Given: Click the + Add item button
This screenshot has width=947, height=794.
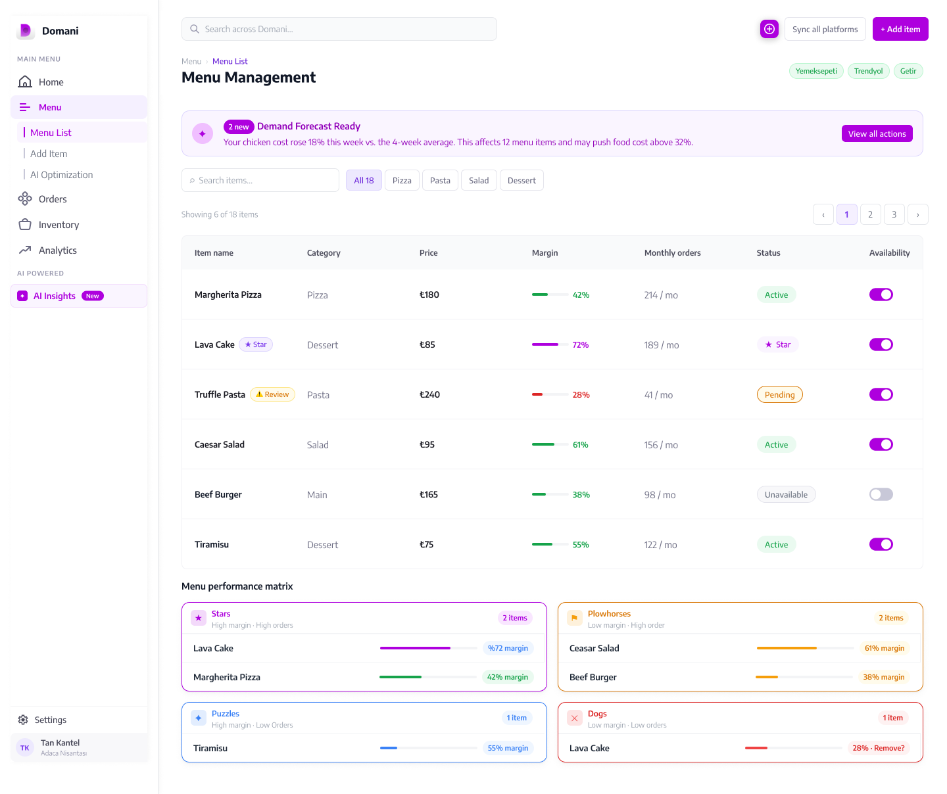Looking at the screenshot, I should (x=900, y=29).
